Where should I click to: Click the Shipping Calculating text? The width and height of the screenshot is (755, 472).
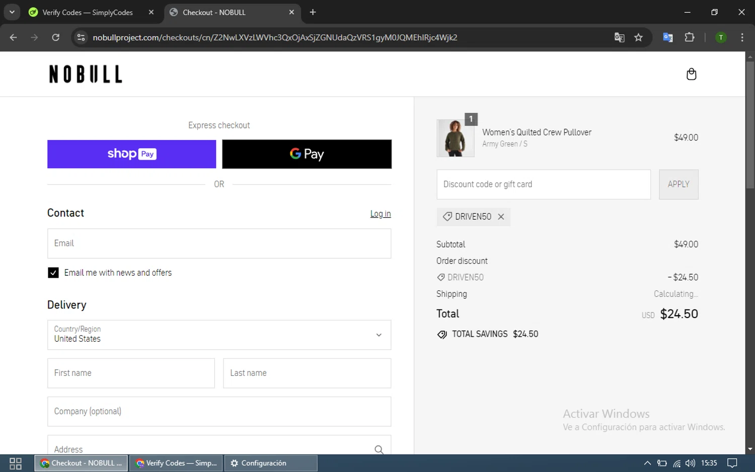pos(675,294)
